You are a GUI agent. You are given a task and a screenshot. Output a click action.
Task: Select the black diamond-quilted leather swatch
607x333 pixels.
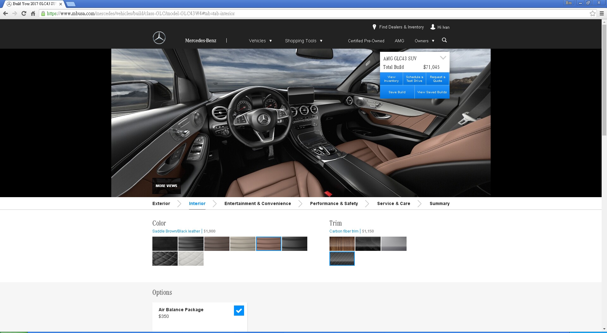pyautogui.click(x=165, y=258)
